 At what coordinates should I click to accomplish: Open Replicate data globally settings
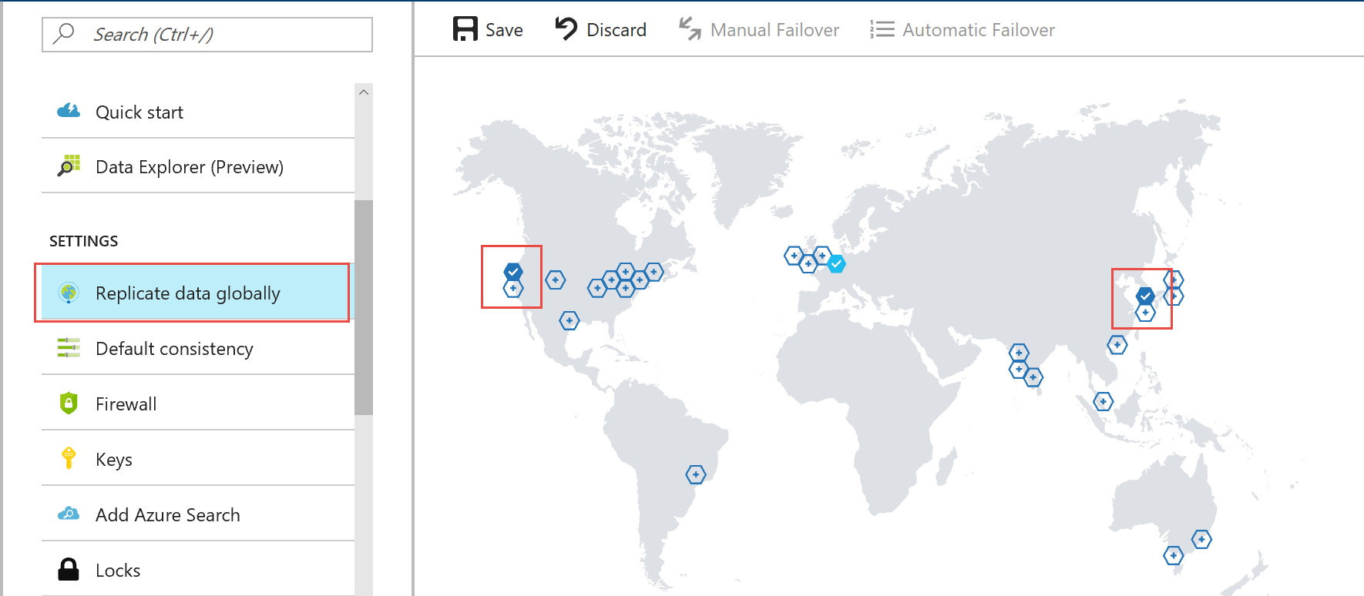tap(188, 293)
